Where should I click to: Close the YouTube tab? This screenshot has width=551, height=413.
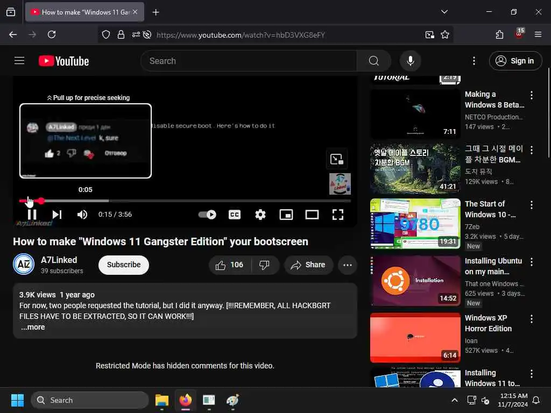135,12
